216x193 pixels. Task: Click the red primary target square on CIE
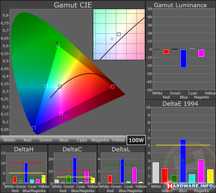tap(113, 87)
